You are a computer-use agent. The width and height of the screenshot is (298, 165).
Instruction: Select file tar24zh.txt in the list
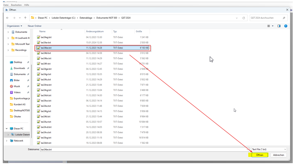(x=46, y=143)
